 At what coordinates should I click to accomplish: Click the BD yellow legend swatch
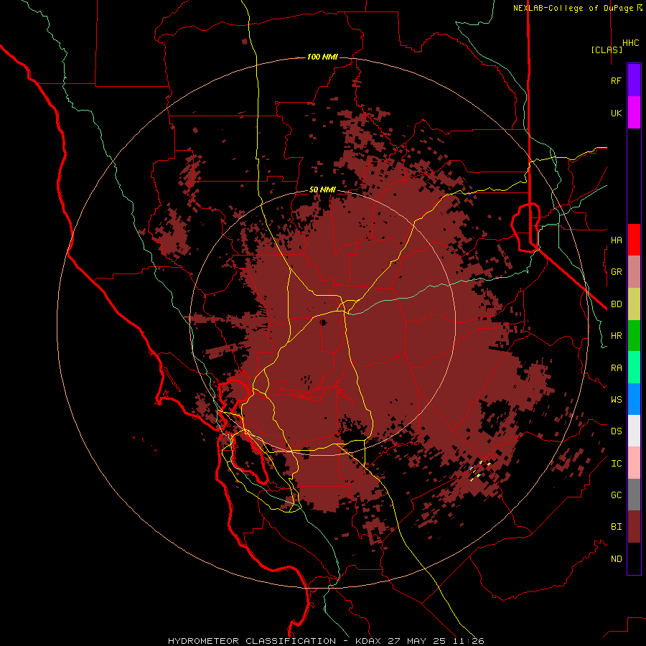[x=634, y=304]
